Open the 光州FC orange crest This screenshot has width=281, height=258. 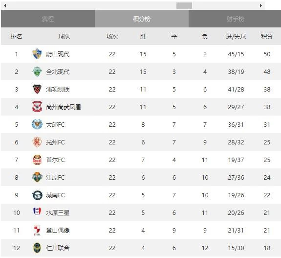coord(37,142)
